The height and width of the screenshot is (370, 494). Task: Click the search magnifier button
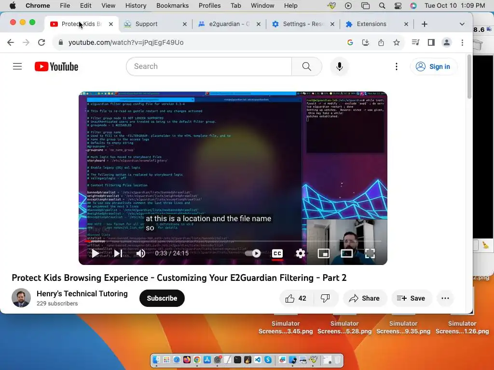(x=306, y=66)
